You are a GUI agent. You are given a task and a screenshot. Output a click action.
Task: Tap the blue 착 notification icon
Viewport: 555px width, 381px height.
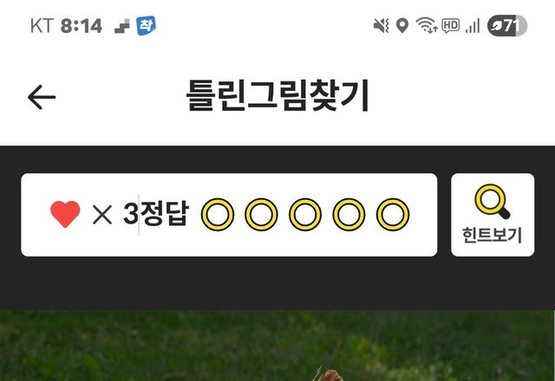click(x=147, y=26)
